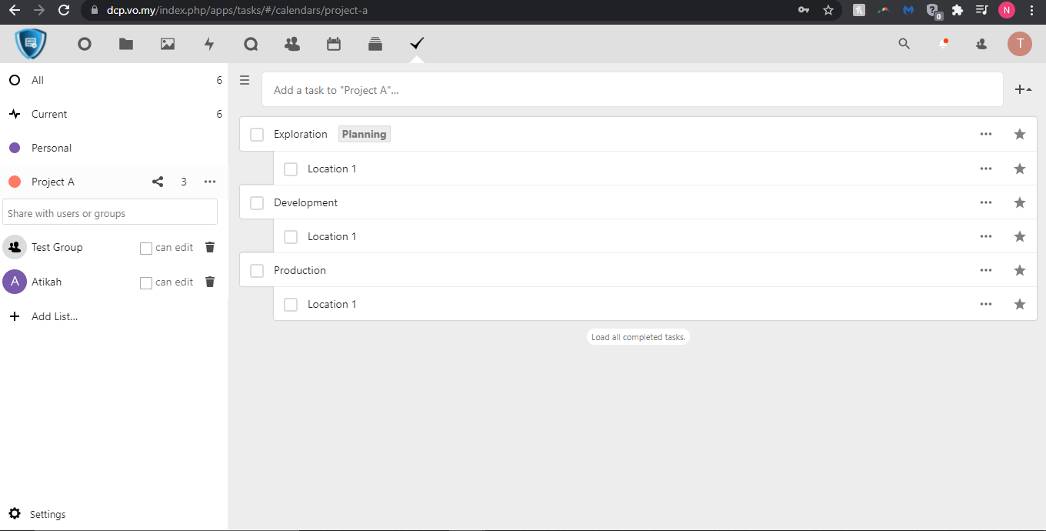Focus the Add a task to Project A field
Screen dimensions: 1046x531
pyautogui.click(x=631, y=90)
